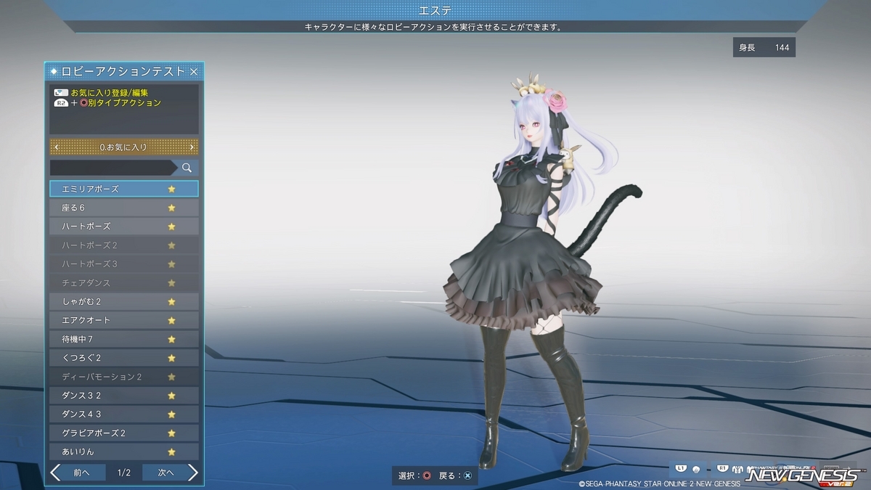The width and height of the screenshot is (871, 490).
Task: Click favorite star on ダンス32 row
Action: tap(171, 396)
